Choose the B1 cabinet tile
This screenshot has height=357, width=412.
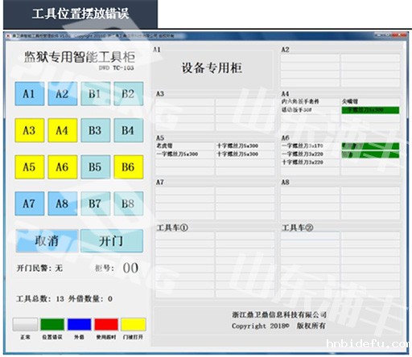[x=96, y=94]
